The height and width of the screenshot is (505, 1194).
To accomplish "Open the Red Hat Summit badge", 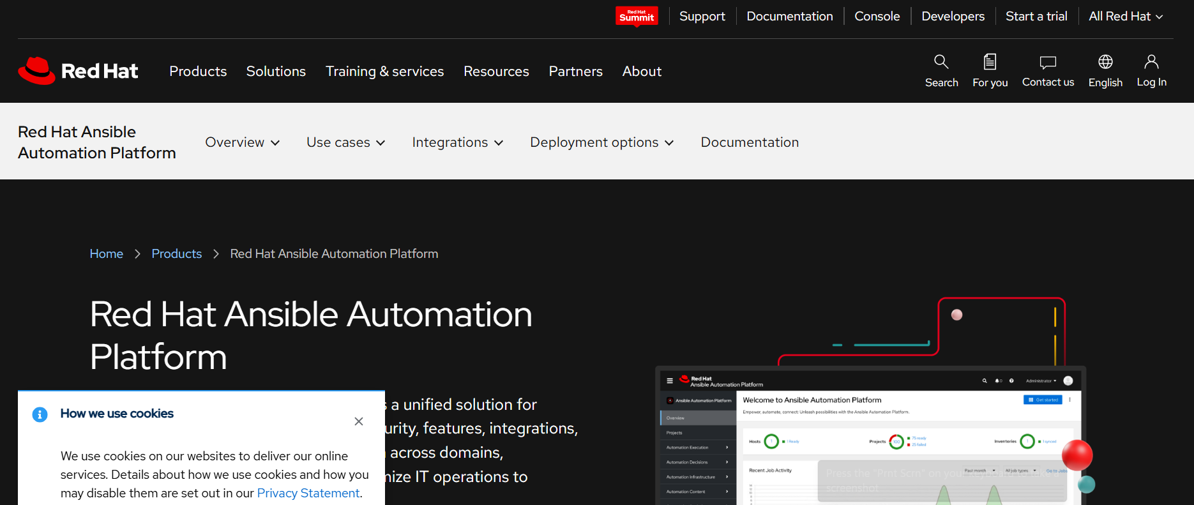I will (637, 16).
